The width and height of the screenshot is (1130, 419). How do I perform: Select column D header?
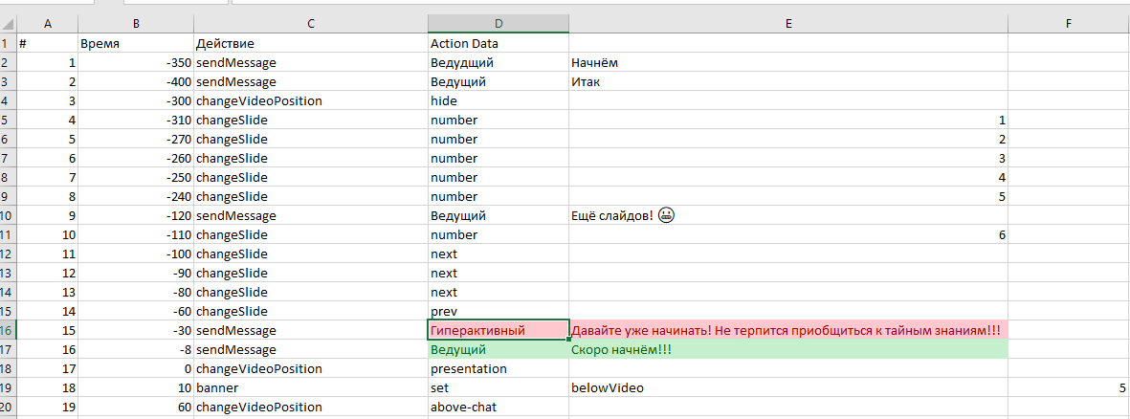pos(498,24)
